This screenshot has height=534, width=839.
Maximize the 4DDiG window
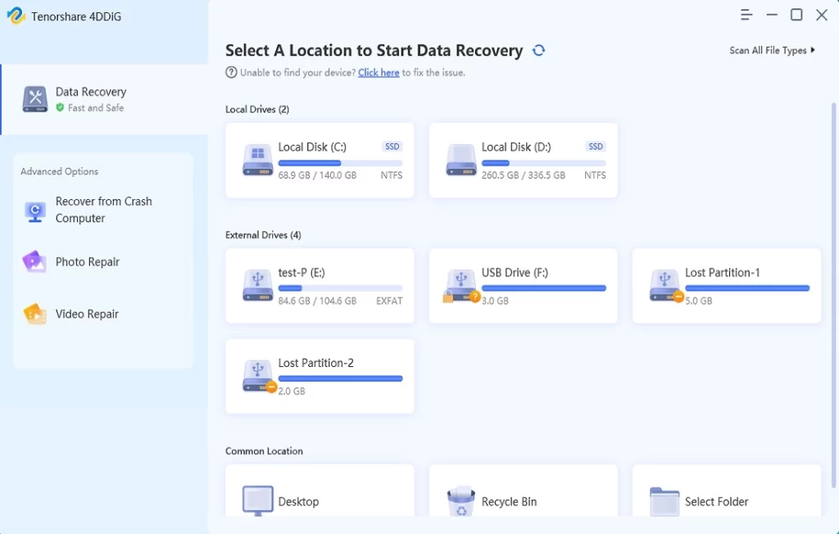point(796,15)
